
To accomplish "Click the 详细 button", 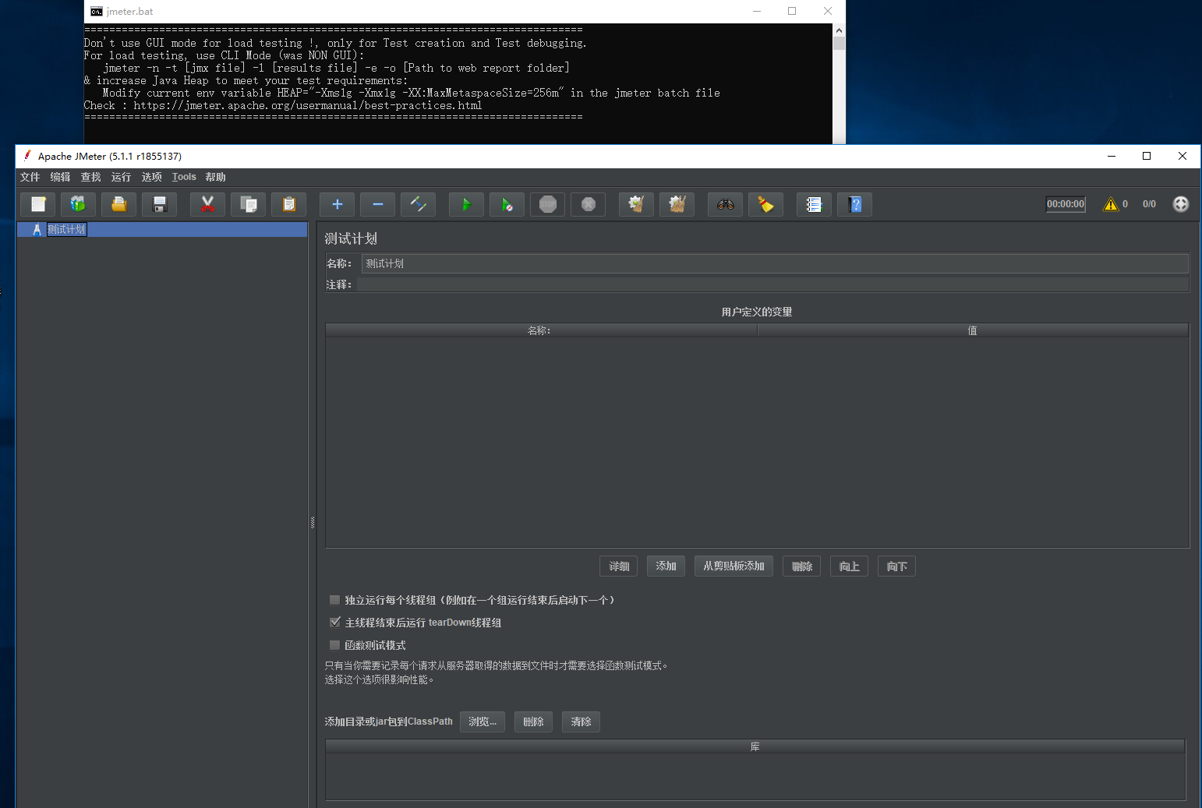I will coord(619,566).
